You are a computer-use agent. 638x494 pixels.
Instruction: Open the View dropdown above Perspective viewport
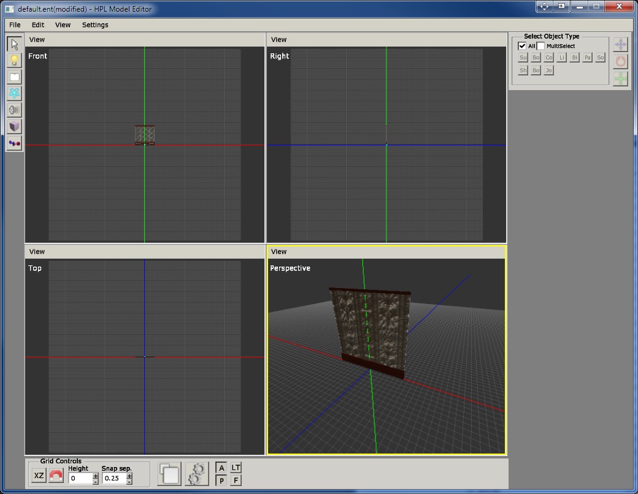click(279, 251)
